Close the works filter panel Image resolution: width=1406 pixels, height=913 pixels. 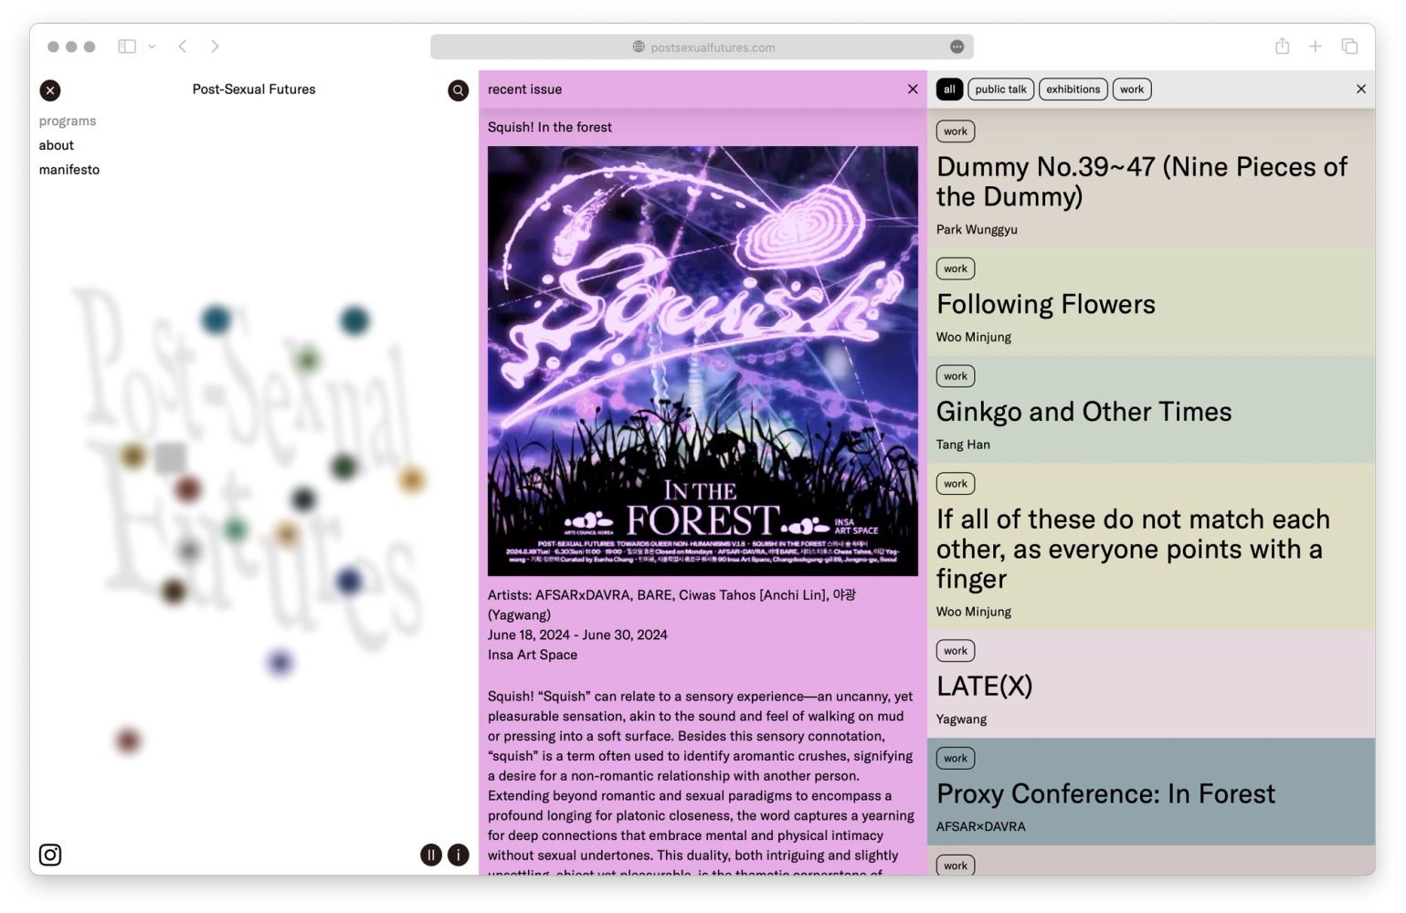[x=1361, y=89]
